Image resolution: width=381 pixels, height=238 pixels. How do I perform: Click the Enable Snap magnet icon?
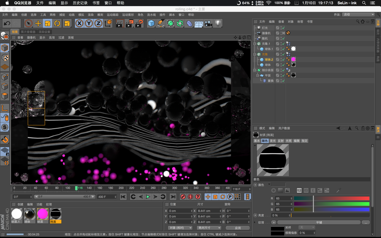click(5, 140)
